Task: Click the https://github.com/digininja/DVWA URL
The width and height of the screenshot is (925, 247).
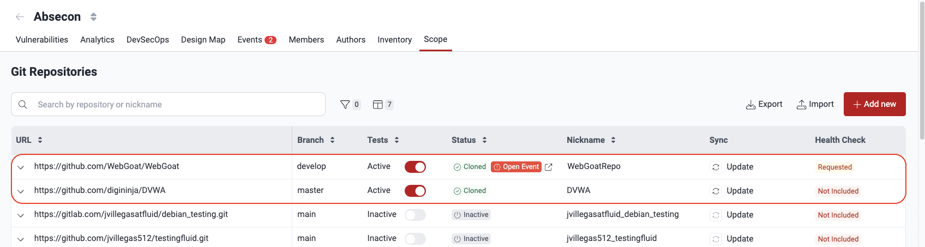Action: (100, 190)
